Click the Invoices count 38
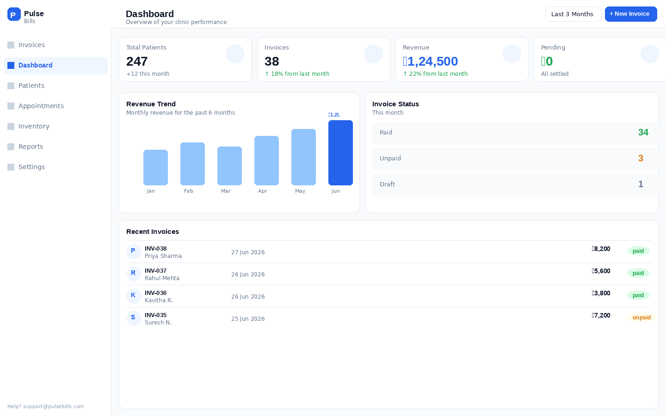The image size is (666, 416). click(x=272, y=61)
